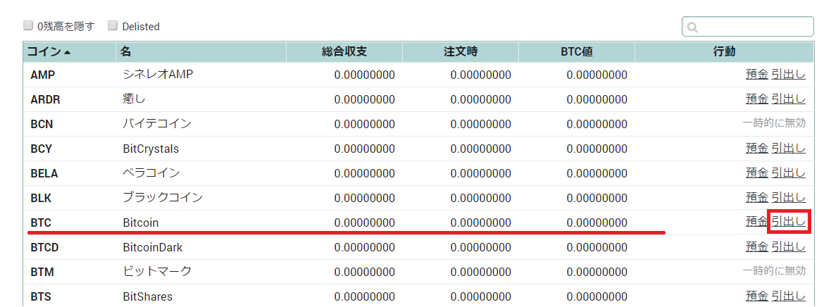831x307 pixels.
Task: Sort table by 名 column header
Action: pos(125,51)
